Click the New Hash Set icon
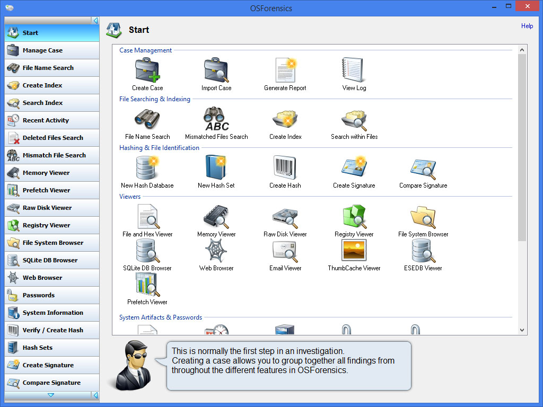This screenshot has height=407, width=543. click(216, 167)
